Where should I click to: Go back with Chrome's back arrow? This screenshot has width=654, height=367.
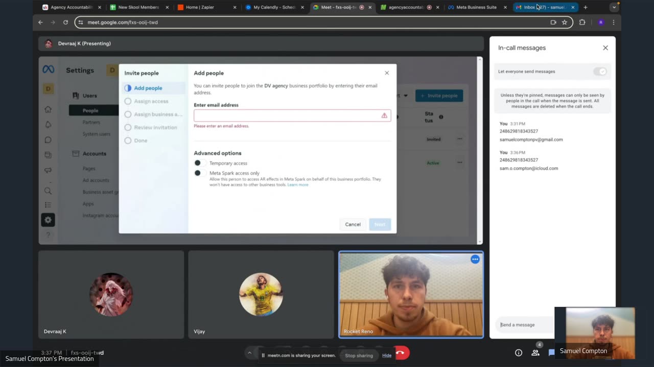point(40,22)
